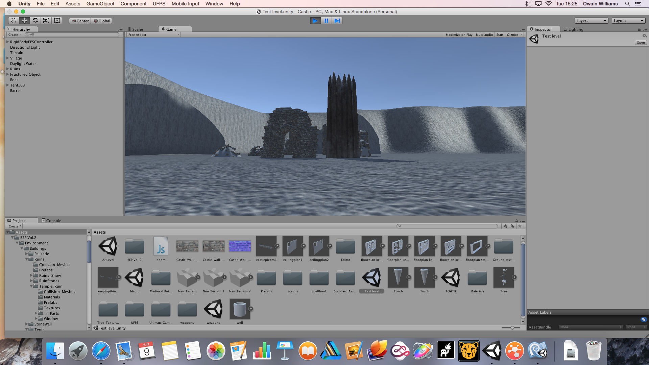Screen dimensions: 649x365
Task: Open the Free Aspect dropdown
Action: 153,35
